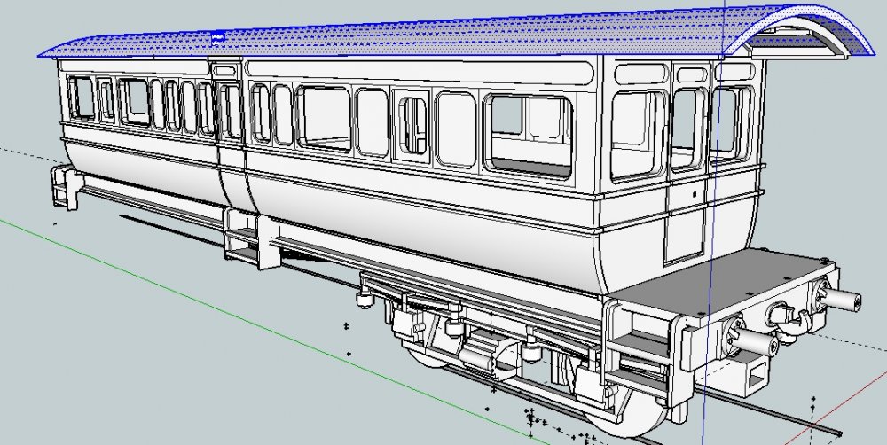Select the widest open side window near the carriage end
This screenshot has height=445, width=887.
click(529, 135)
